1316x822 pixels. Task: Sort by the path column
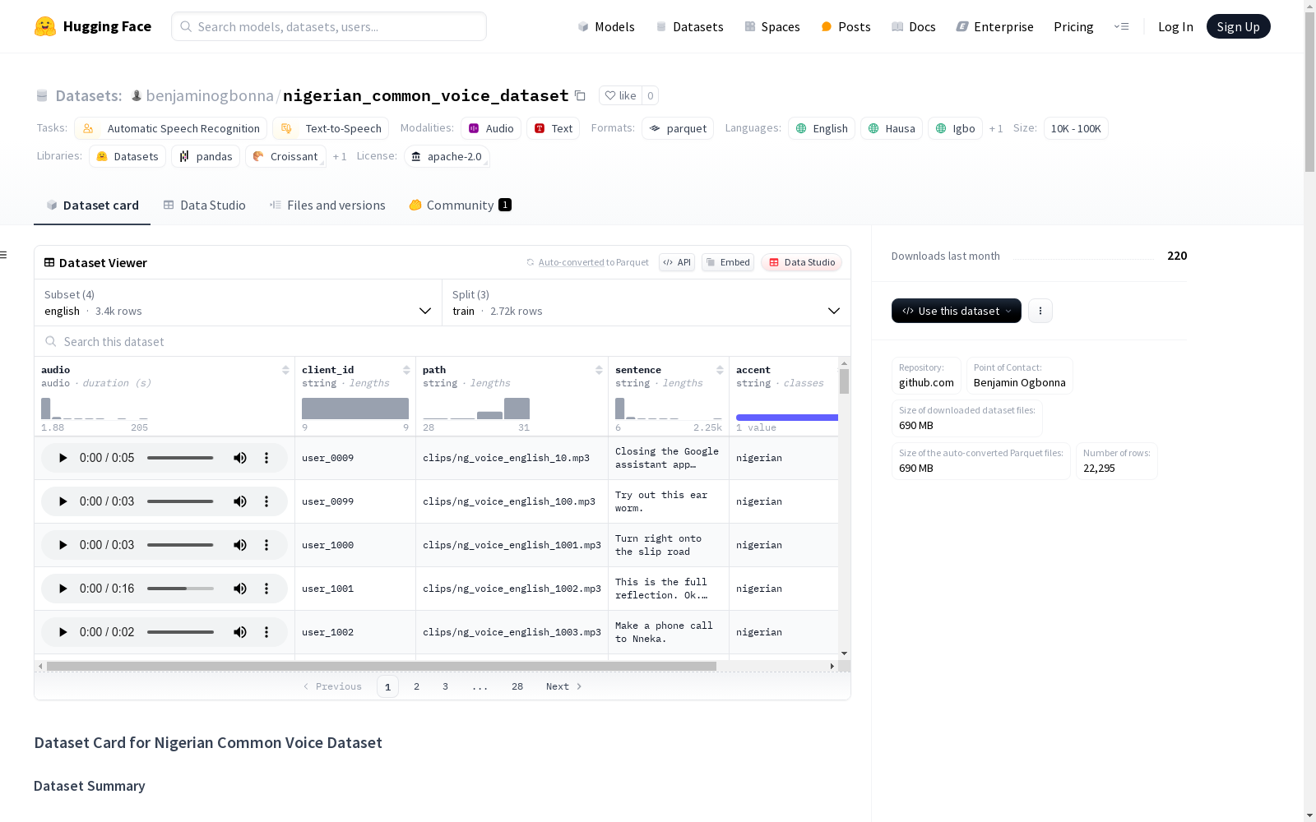pos(599,370)
